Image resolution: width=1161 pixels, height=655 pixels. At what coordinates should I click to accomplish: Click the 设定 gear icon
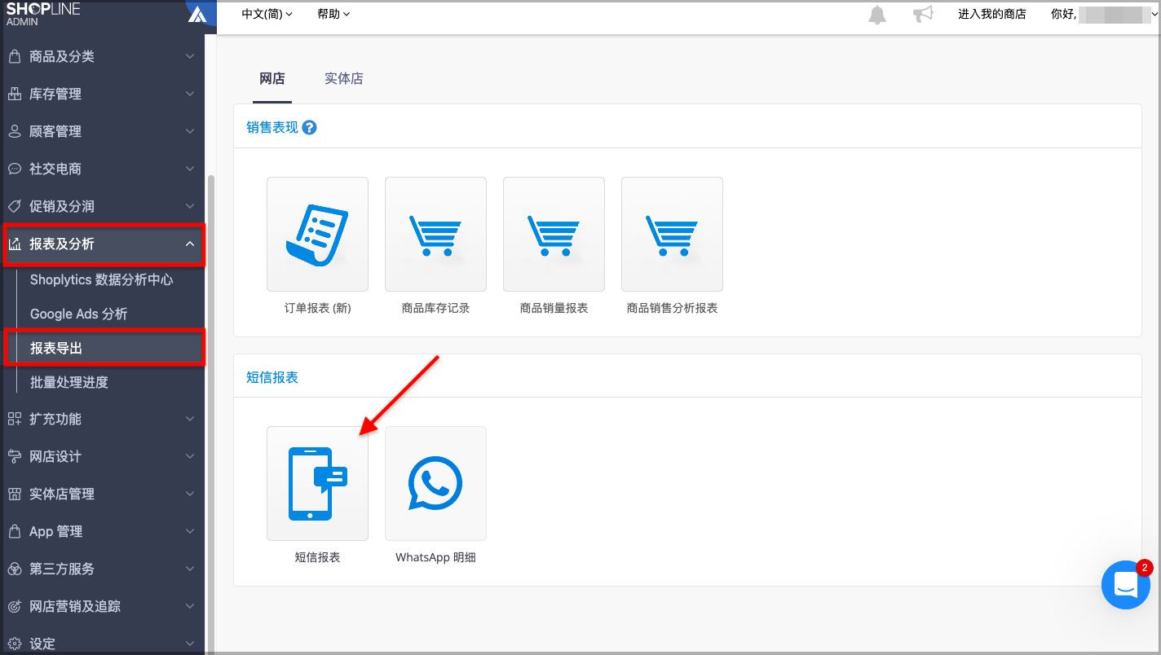[14, 644]
